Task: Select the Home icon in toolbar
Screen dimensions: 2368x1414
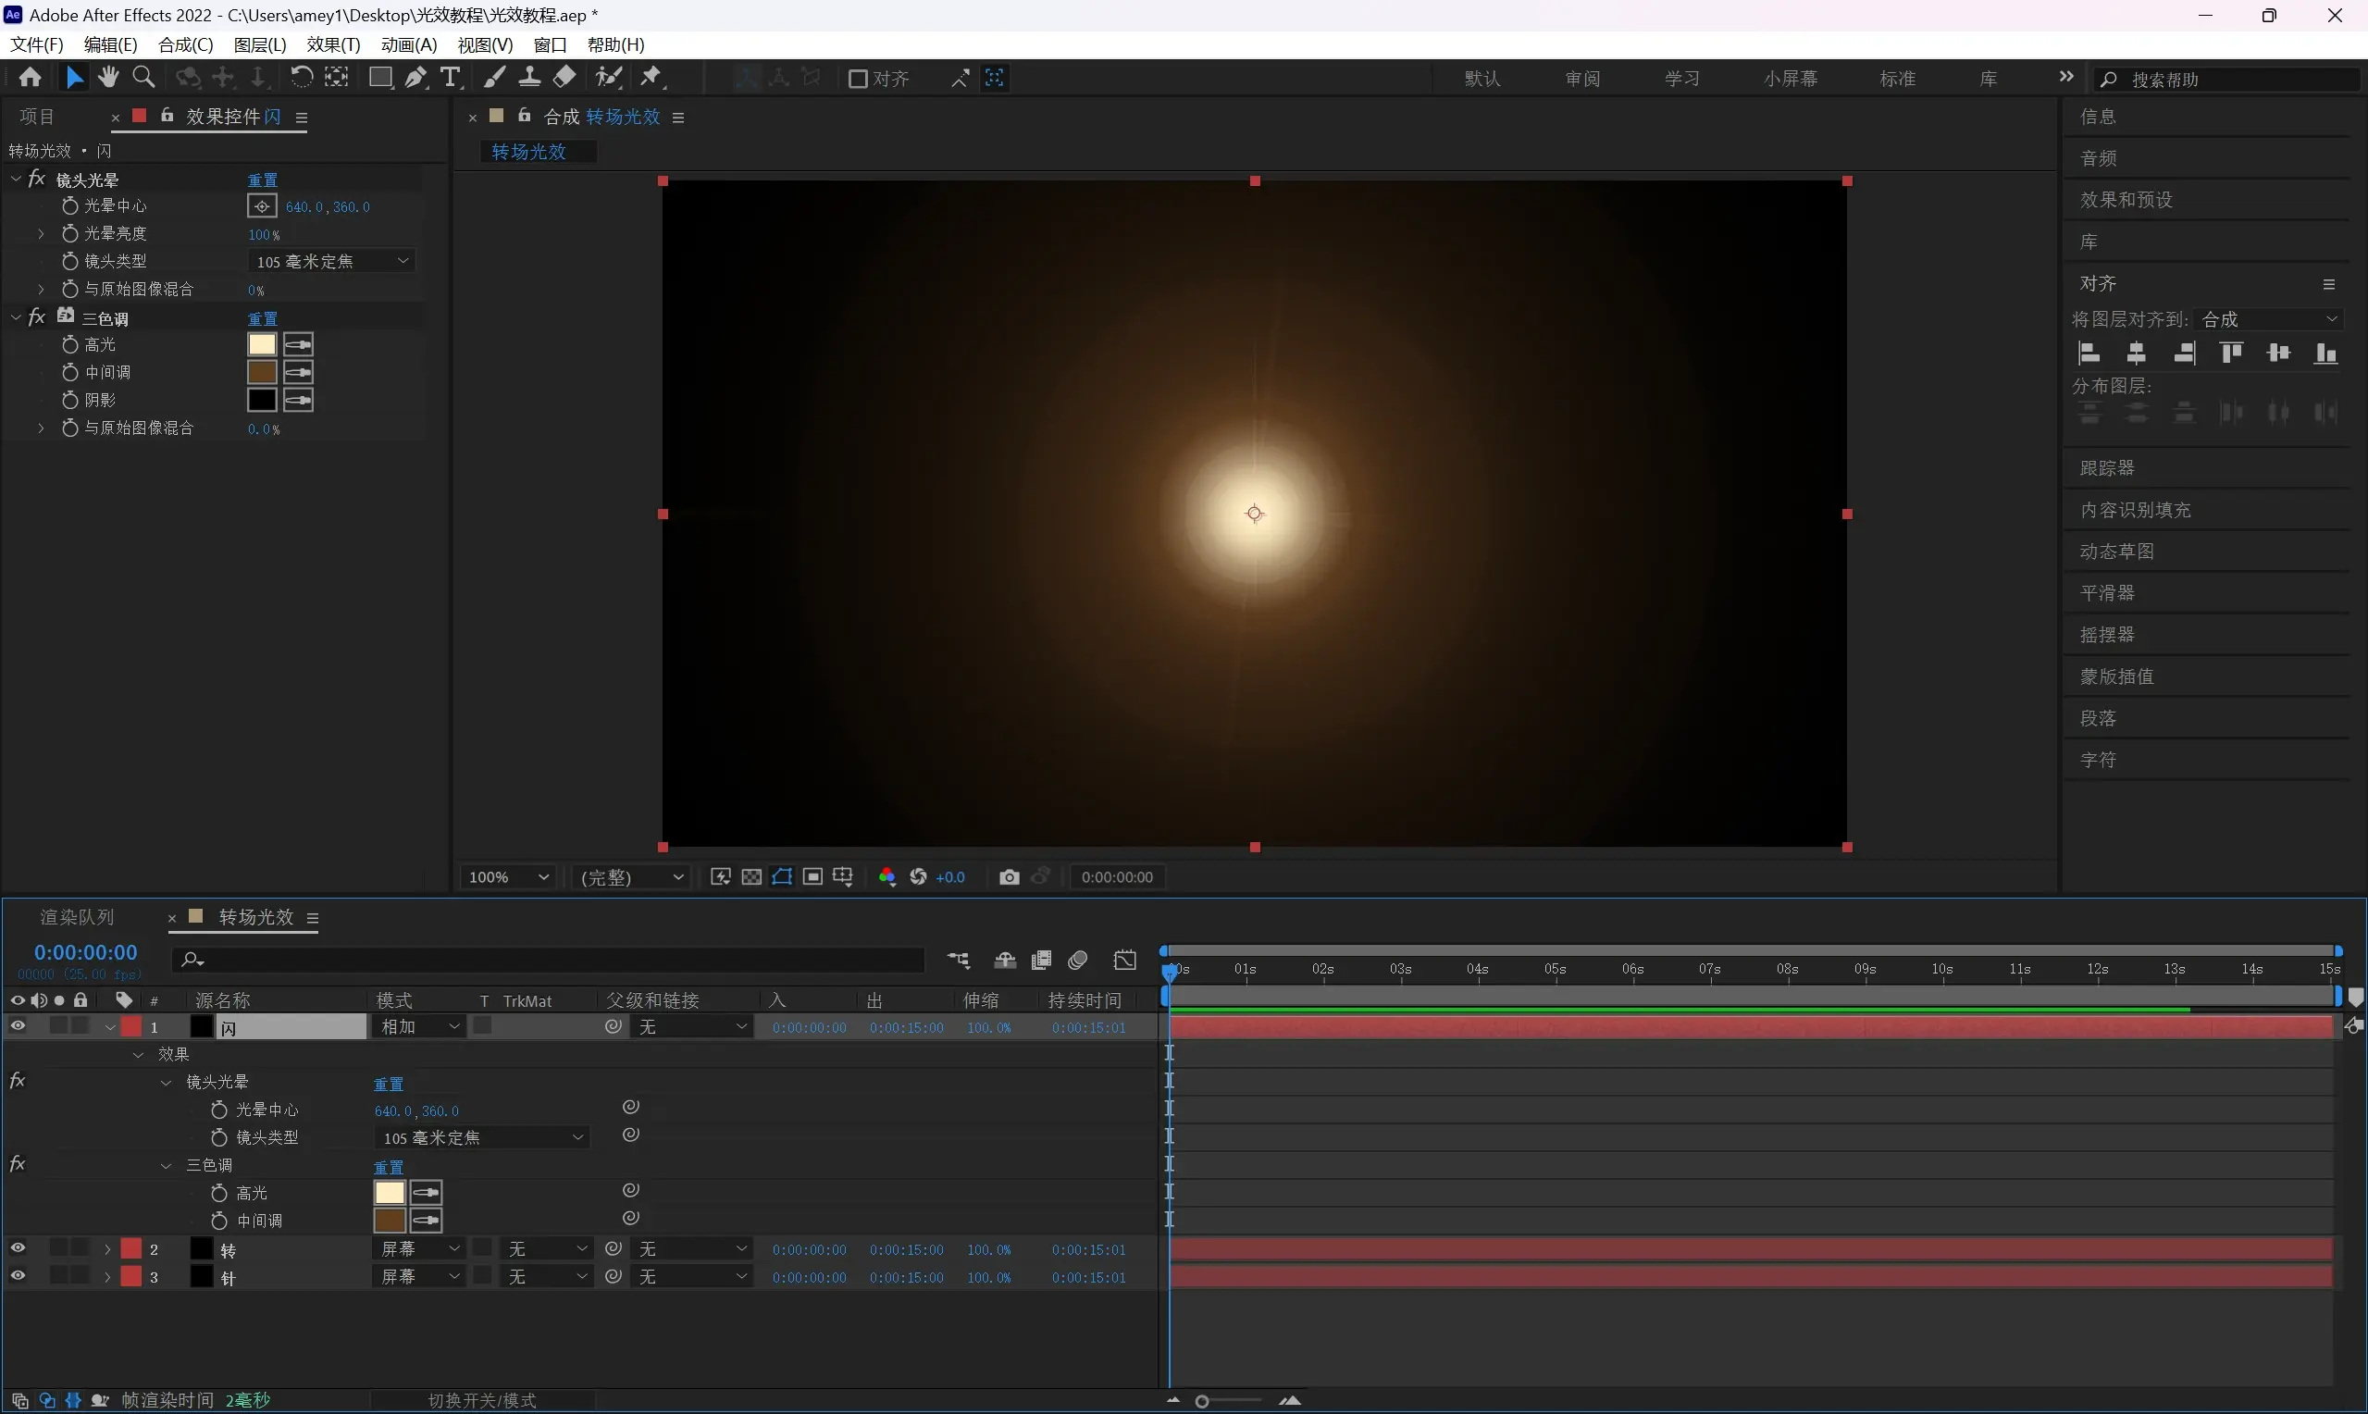Action: 30,78
